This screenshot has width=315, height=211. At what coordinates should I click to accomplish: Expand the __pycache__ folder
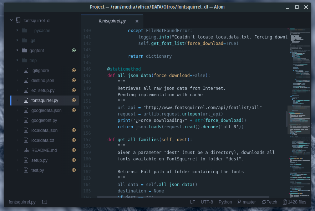(x=17, y=30)
